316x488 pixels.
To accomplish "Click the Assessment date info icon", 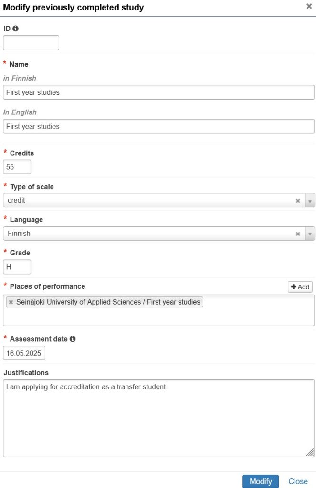I will pos(73,339).
